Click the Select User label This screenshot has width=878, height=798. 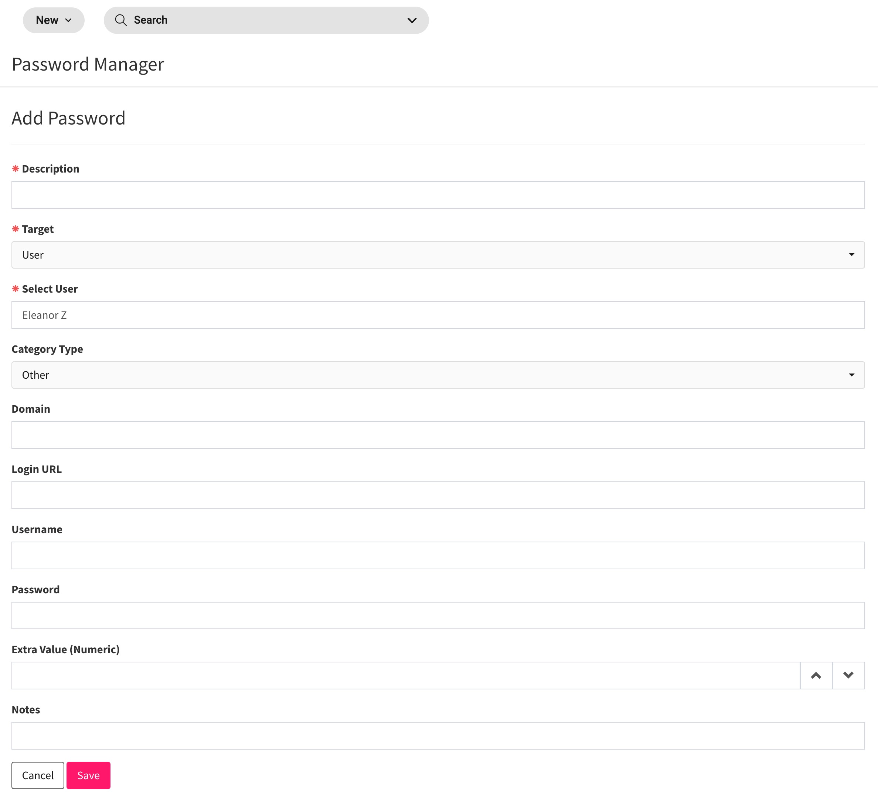click(x=50, y=289)
